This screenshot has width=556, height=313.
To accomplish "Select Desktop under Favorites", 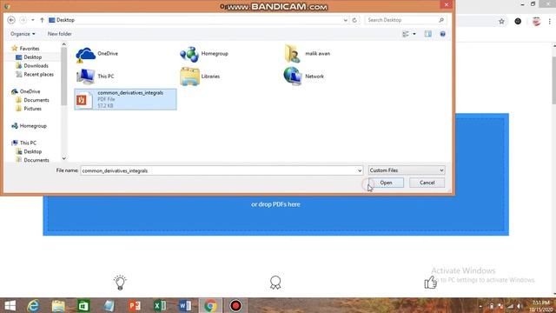I will 29,57.
